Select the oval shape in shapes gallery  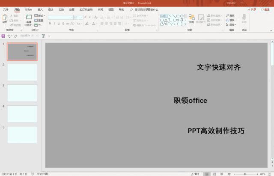[x=182, y=16]
